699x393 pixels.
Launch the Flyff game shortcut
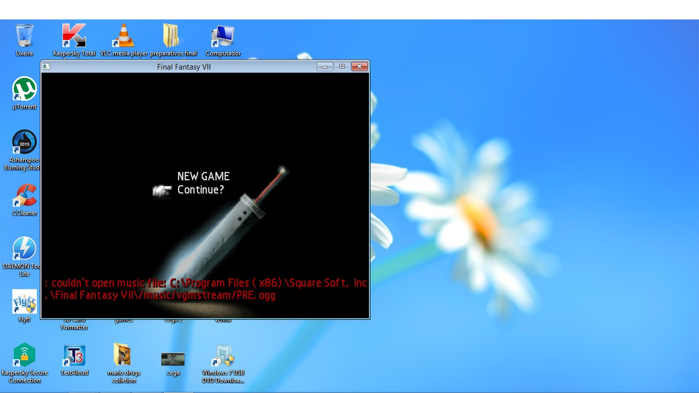coord(24,306)
